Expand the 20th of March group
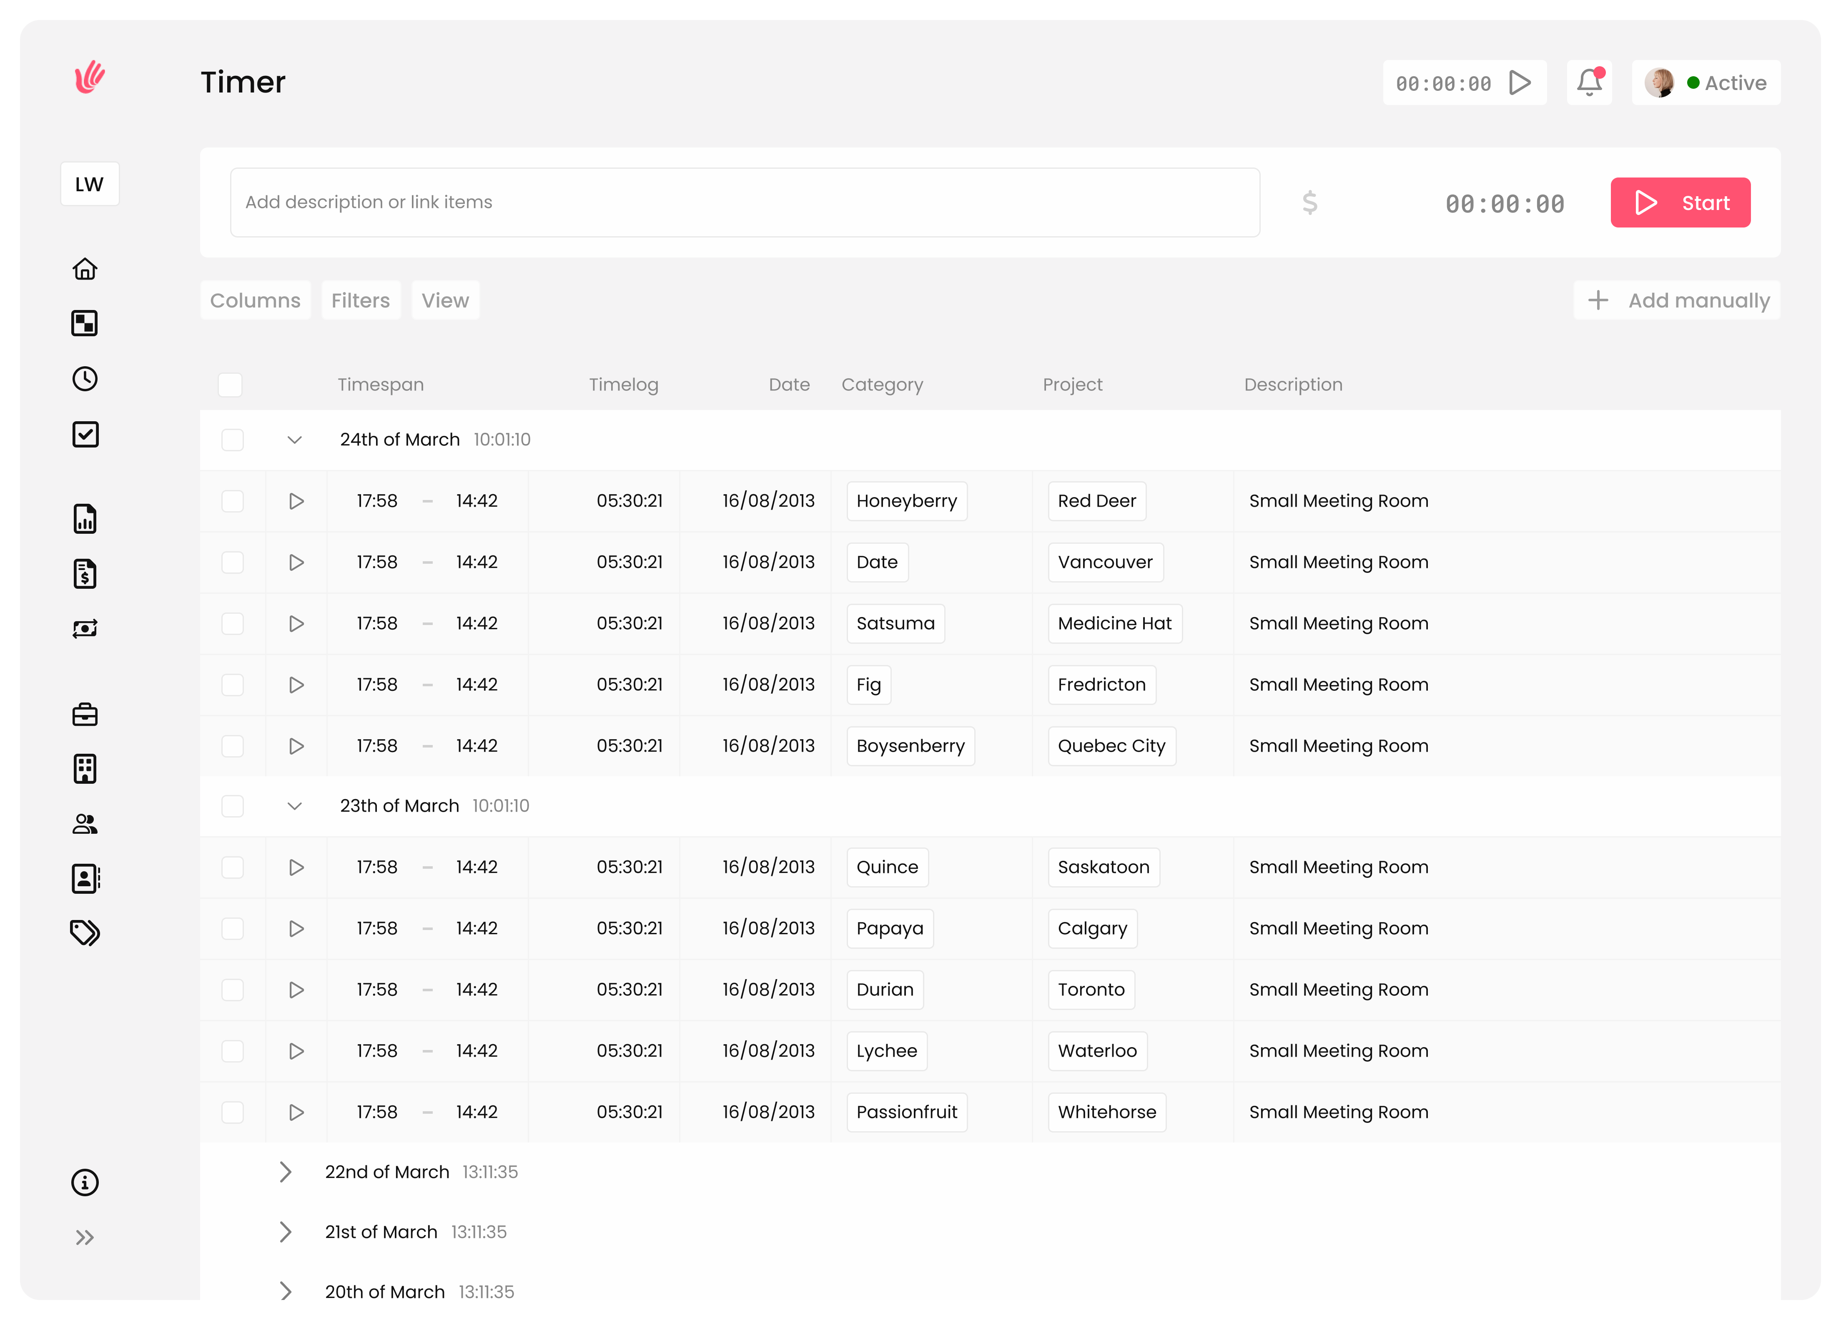The height and width of the screenshot is (1320, 1841). (x=286, y=1291)
